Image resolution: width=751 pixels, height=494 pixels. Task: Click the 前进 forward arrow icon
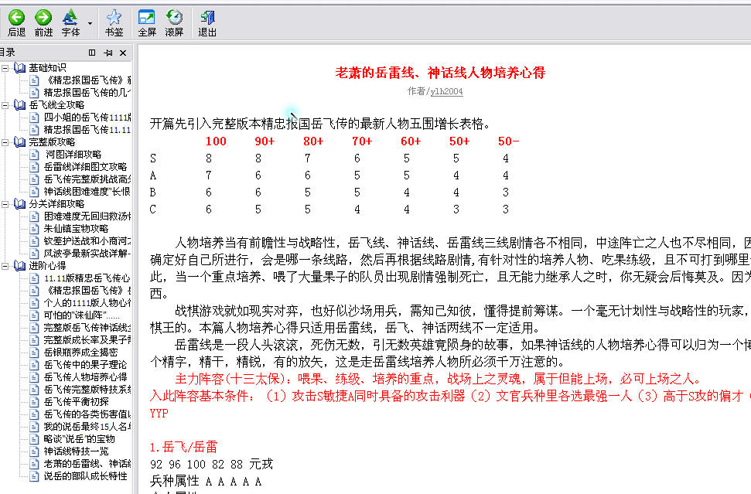click(x=43, y=18)
